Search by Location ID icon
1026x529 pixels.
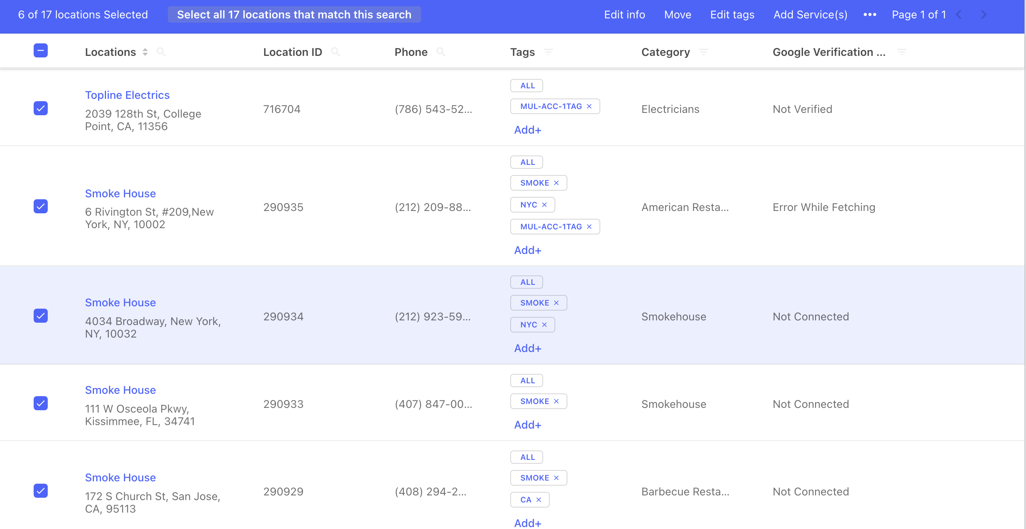[x=335, y=52]
